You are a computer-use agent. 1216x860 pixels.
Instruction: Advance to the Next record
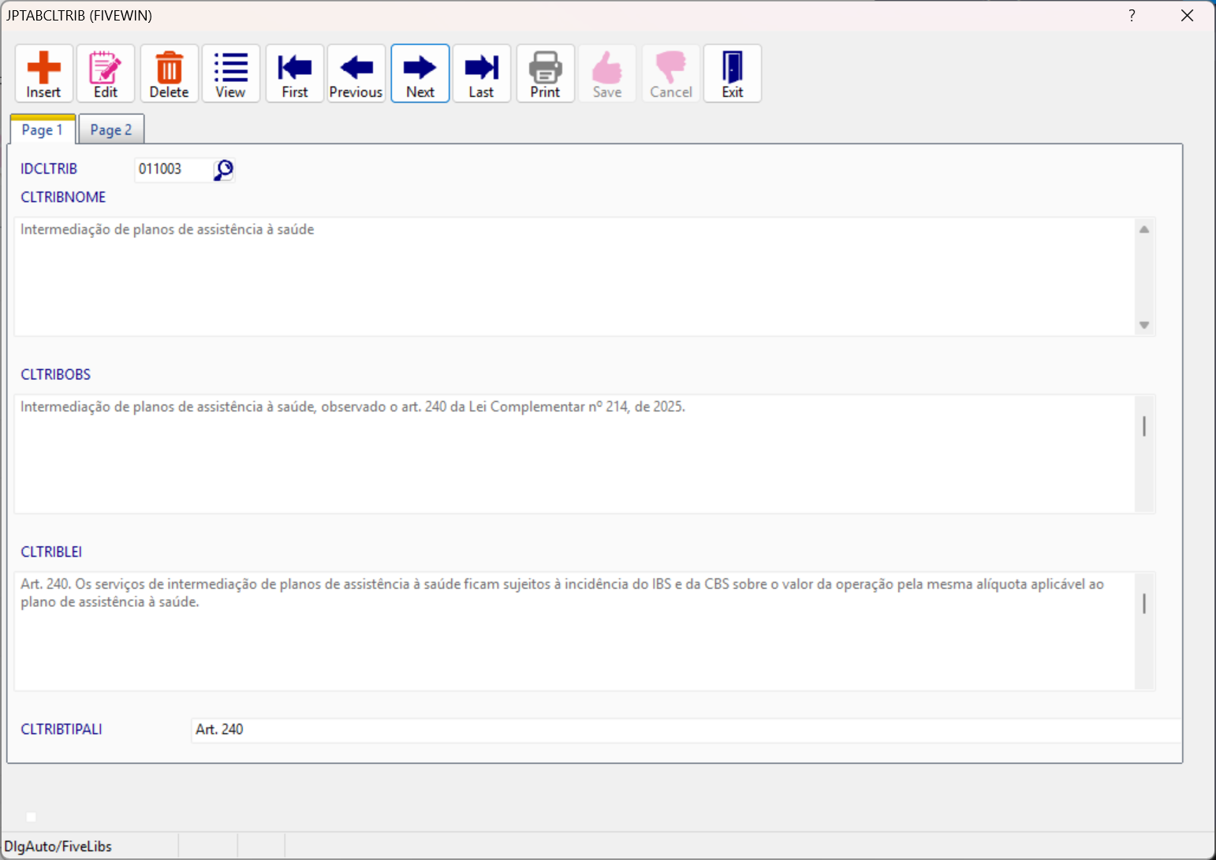tap(420, 73)
